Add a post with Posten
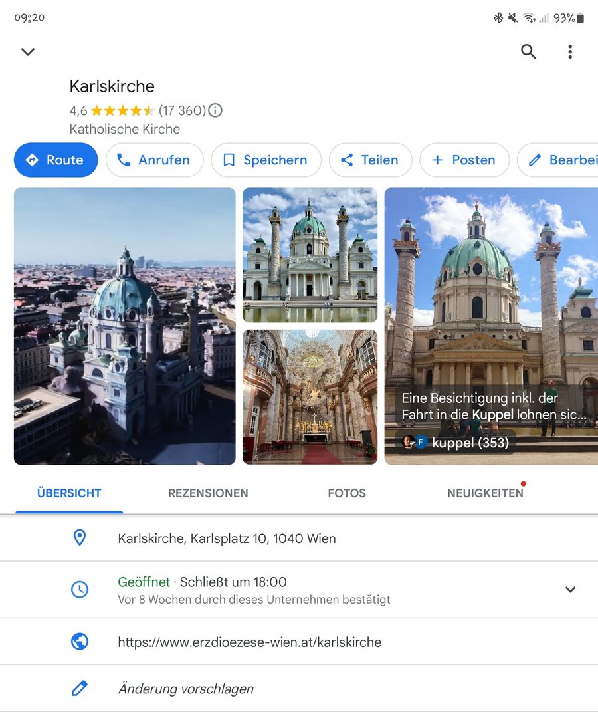 pyautogui.click(x=464, y=160)
